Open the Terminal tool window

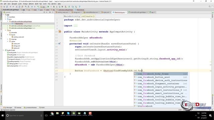click(x=18, y=107)
